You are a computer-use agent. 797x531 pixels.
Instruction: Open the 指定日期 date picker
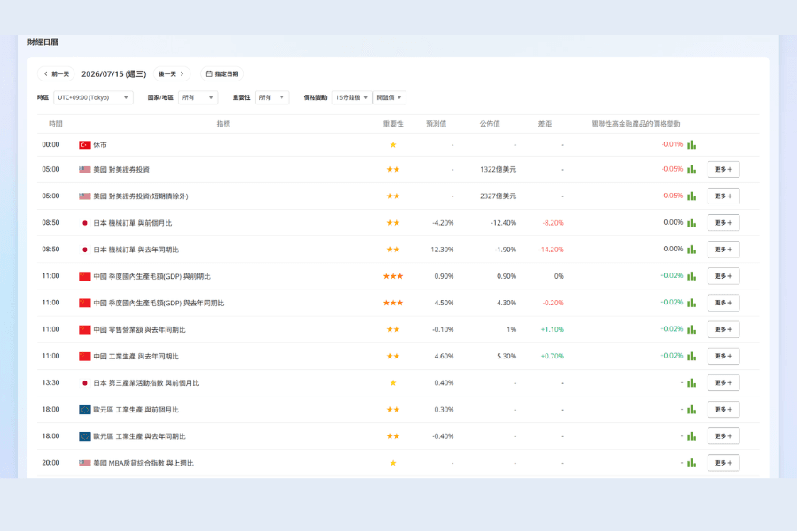pos(222,73)
